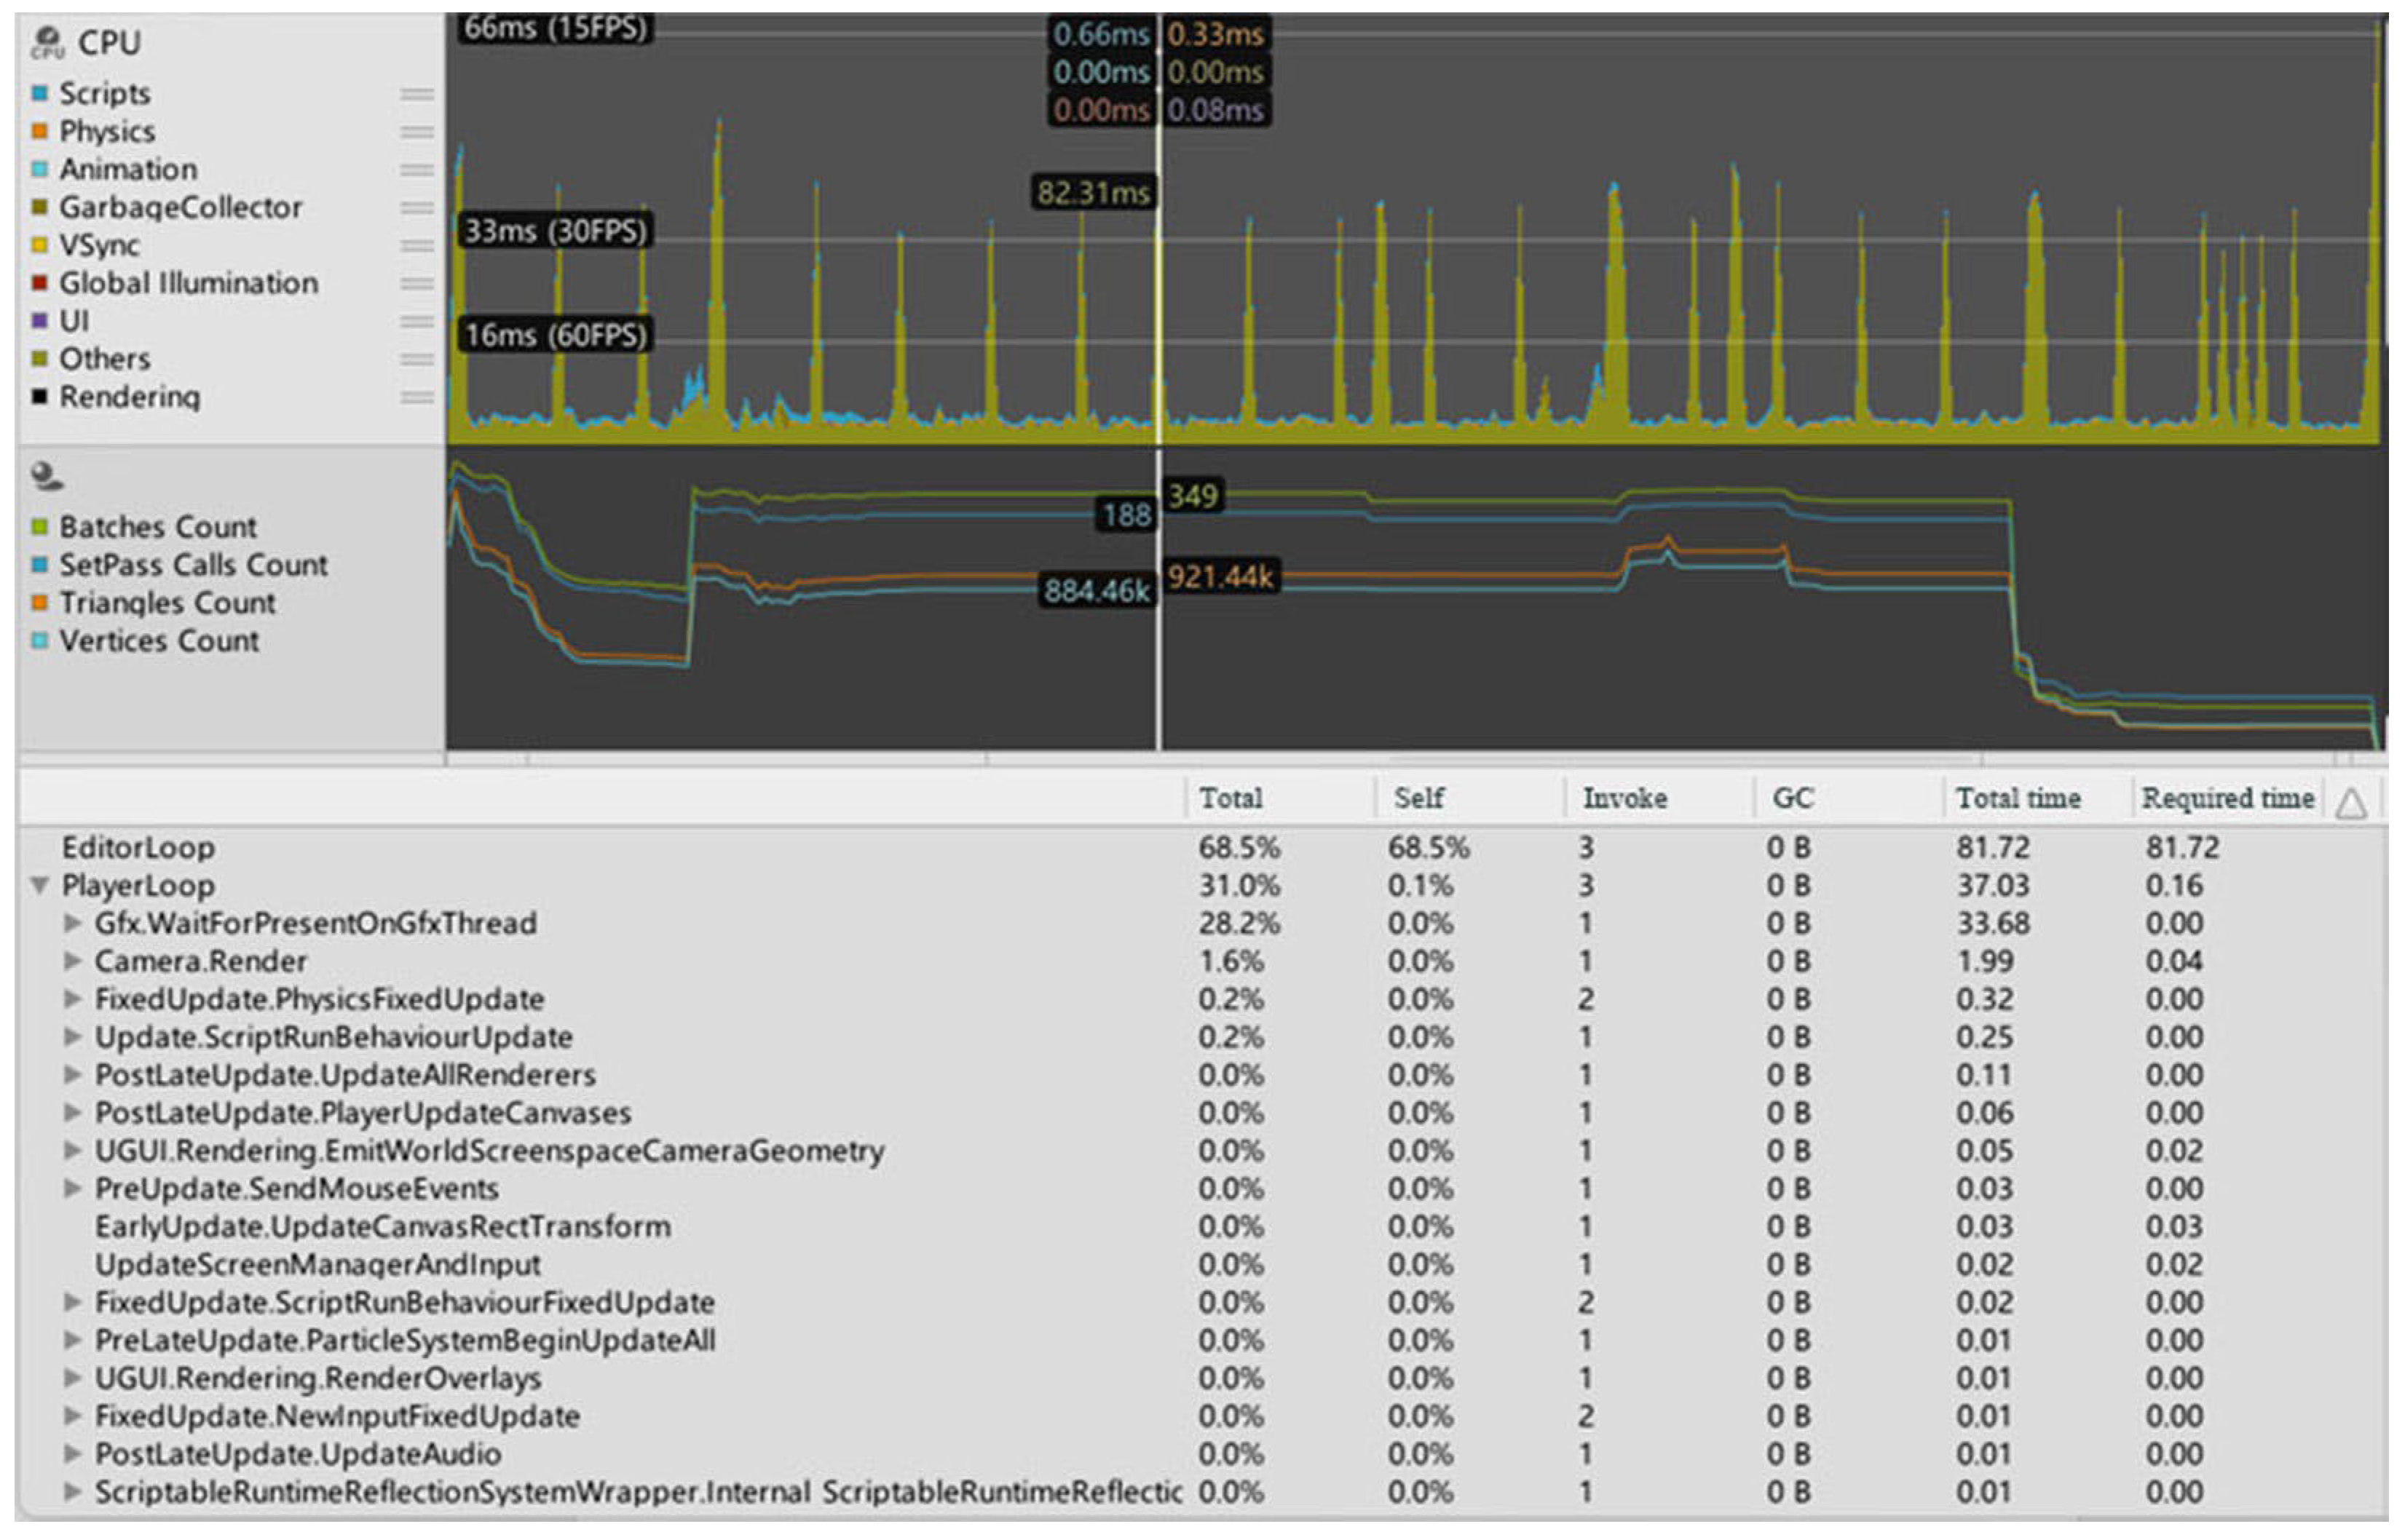Click drag handle beside GarbageCollector category

(x=416, y=208)
